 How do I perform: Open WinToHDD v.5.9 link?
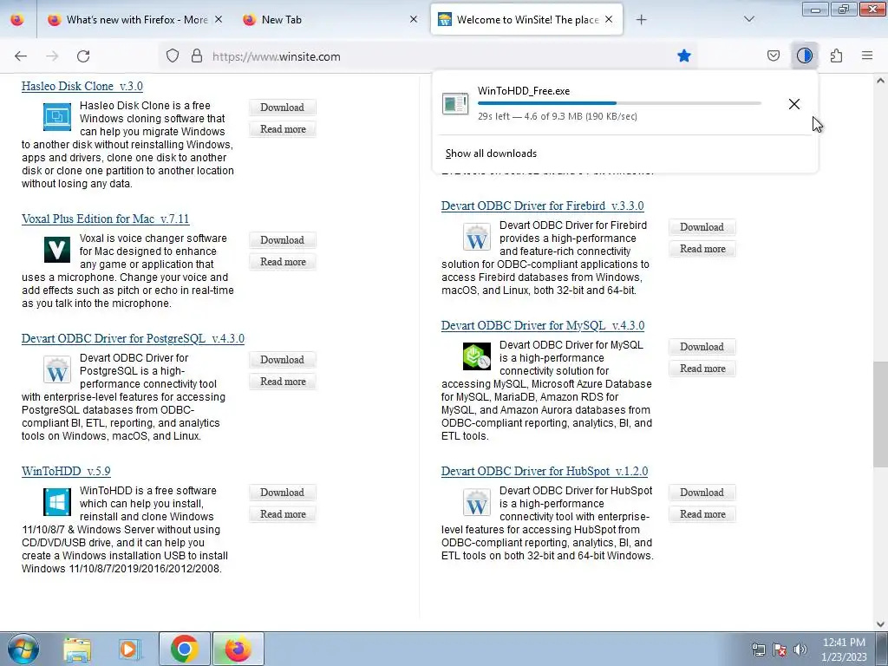(x=66, y=471)
